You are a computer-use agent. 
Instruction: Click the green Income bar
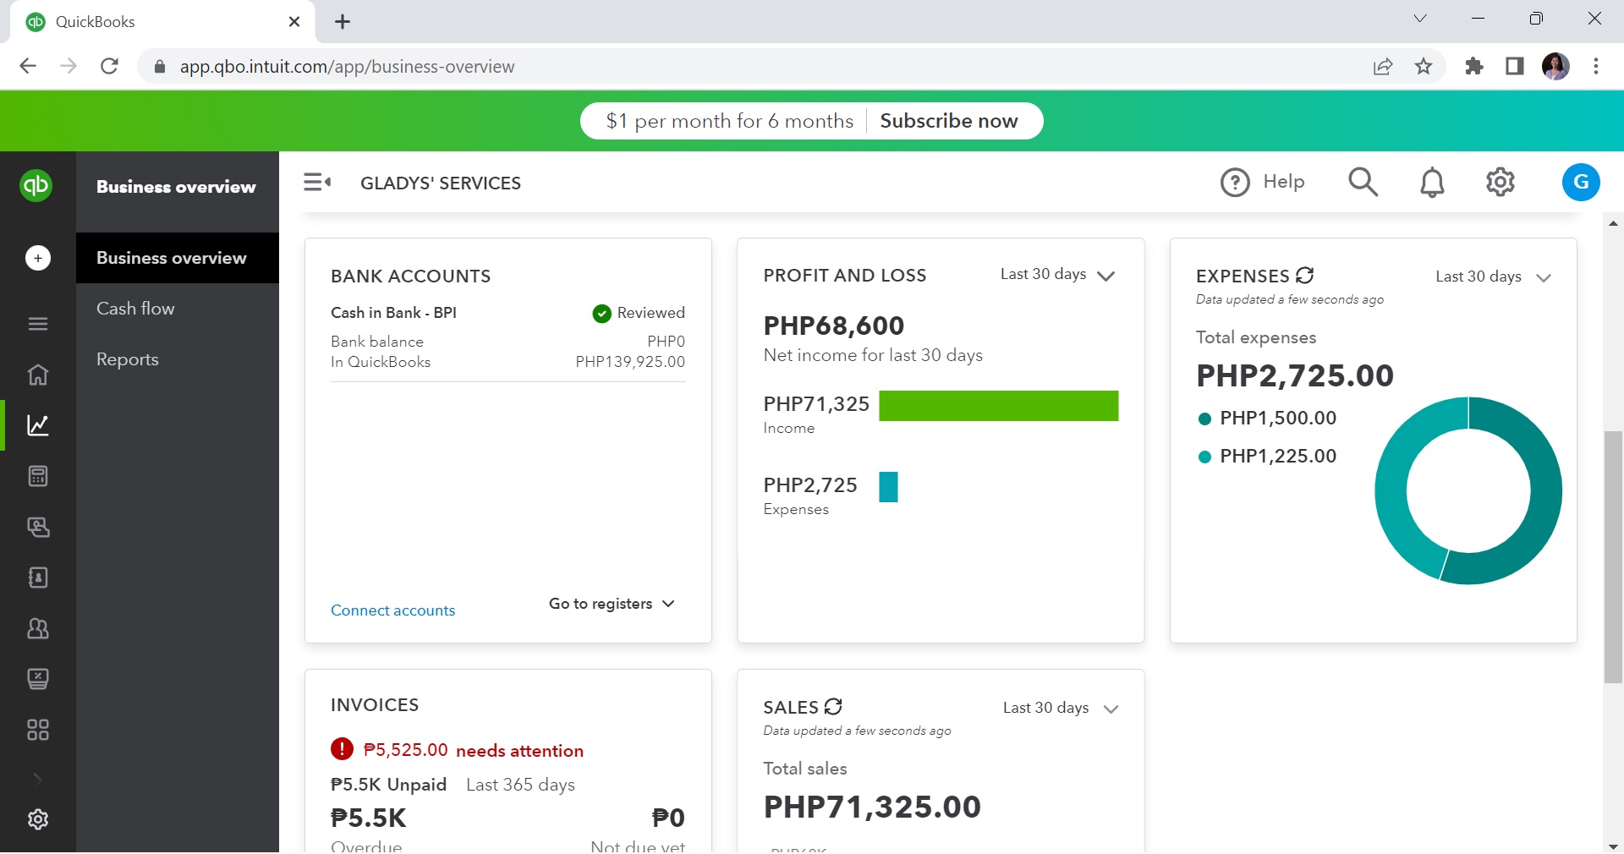(998, 406)
